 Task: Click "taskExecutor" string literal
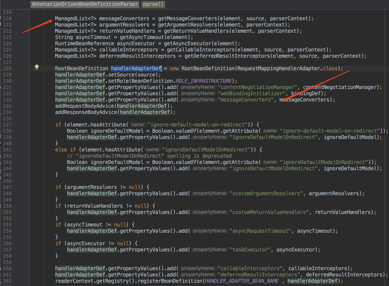click(250, 250)
